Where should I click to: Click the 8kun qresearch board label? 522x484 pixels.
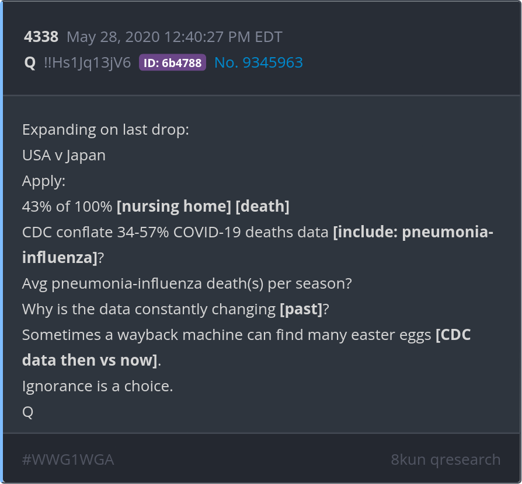[446, 460]
